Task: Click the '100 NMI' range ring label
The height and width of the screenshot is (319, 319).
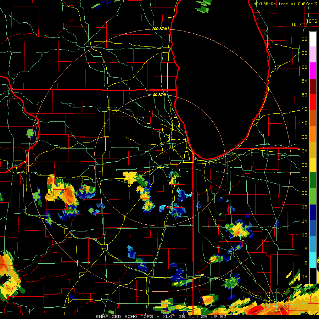Action: tap(159, 29)
